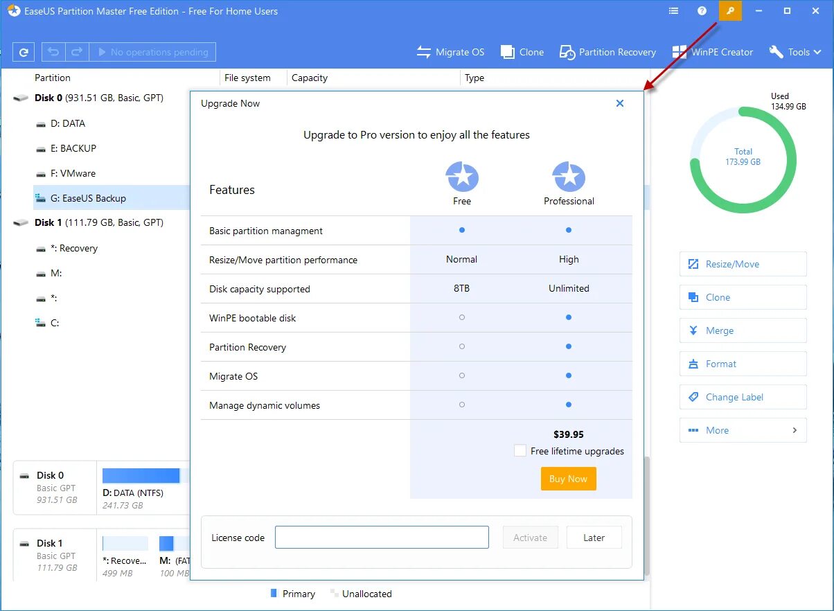Select Disk 1 in the partition tree
Viewport: 834px width, 611px height.
click(x=99, y=223)
